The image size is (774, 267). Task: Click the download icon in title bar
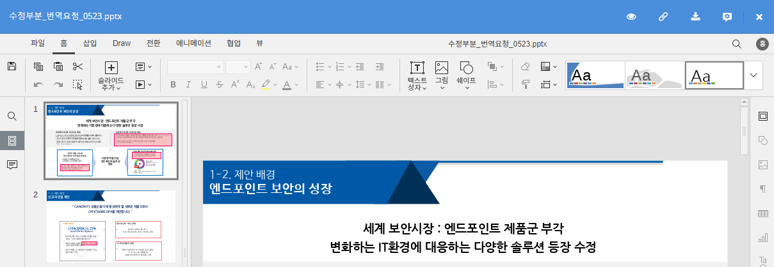[x=696, y=17]
